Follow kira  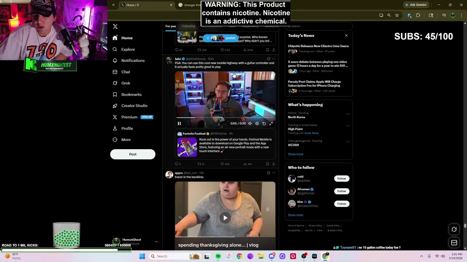click(341, 204)
